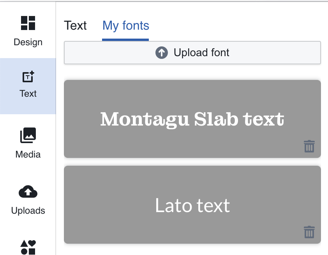Delete the Montagu Slab font via trash icon
The width and height of the screenshot is (328, 255).
click(x=309, y=146)
